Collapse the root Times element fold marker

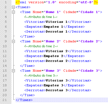coord(13,7)
